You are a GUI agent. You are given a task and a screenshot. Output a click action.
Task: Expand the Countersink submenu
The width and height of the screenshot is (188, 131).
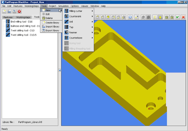click(92, 16)
